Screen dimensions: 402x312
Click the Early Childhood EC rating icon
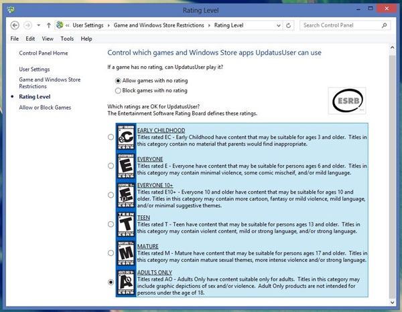click(126, 137)
